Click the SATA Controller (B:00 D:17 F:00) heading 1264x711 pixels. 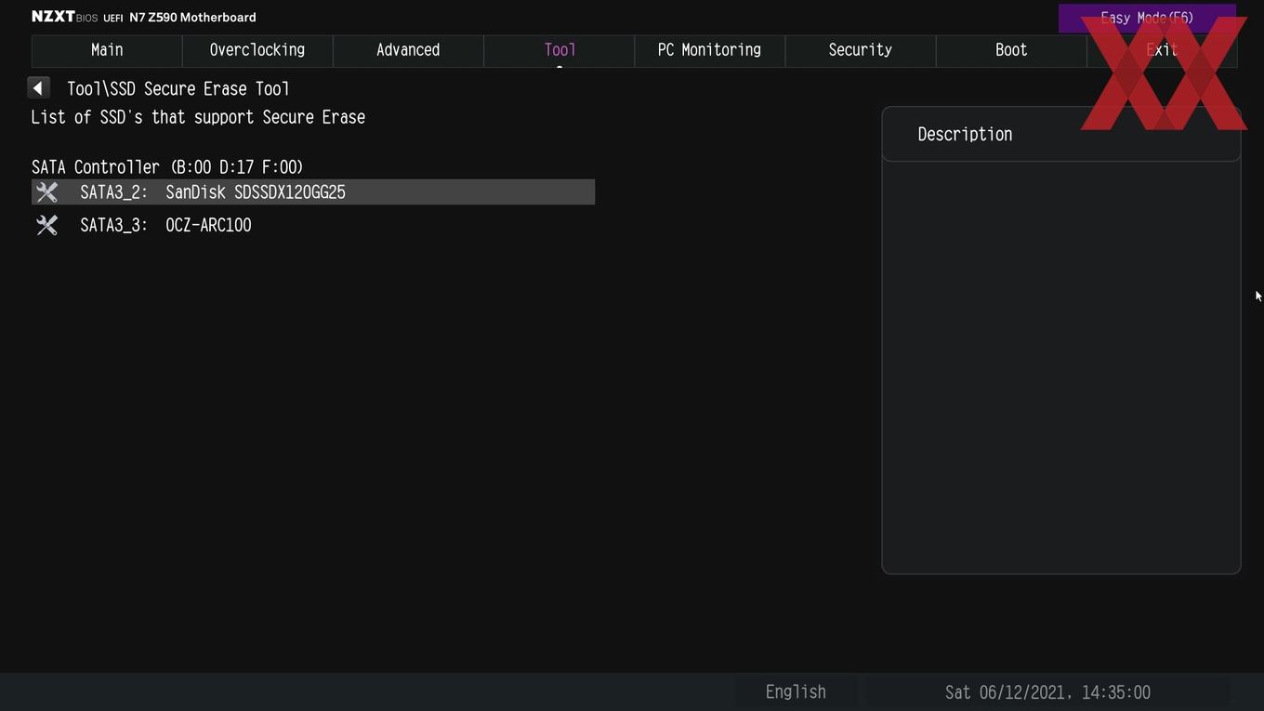(167, 167)
